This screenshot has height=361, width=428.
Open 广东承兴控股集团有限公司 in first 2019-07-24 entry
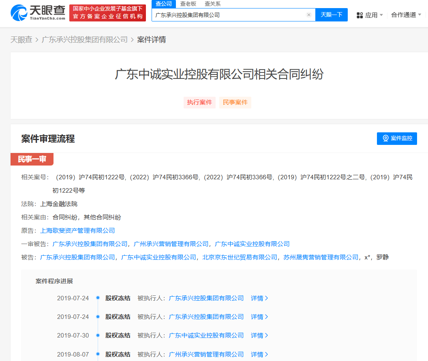(x=206, y=298)
